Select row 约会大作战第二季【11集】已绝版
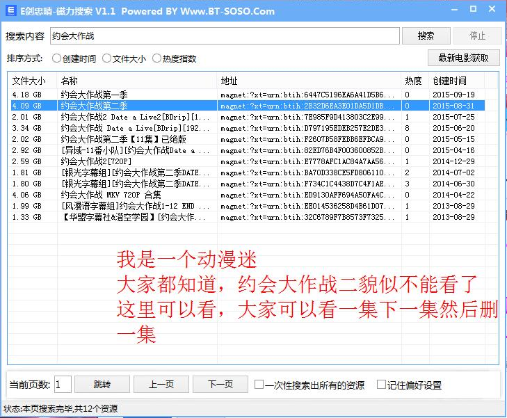 pyautogui.click(x=248, y=139)
